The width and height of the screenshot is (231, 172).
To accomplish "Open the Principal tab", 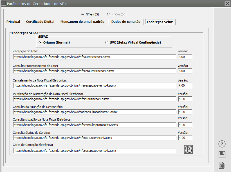I will point(13,22).
